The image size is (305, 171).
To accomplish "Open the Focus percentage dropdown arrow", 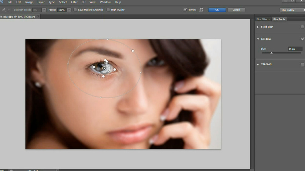I will coord(69,10).
